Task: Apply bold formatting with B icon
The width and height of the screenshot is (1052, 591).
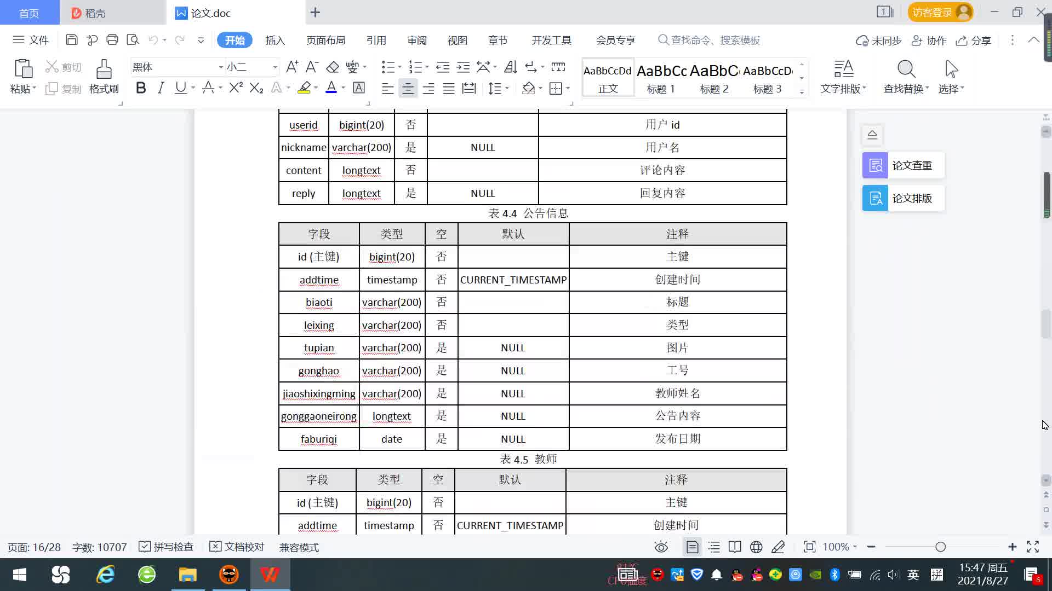Action: [141, 88]
